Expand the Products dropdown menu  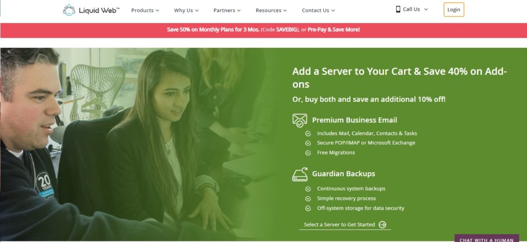[x=145, y=10]
